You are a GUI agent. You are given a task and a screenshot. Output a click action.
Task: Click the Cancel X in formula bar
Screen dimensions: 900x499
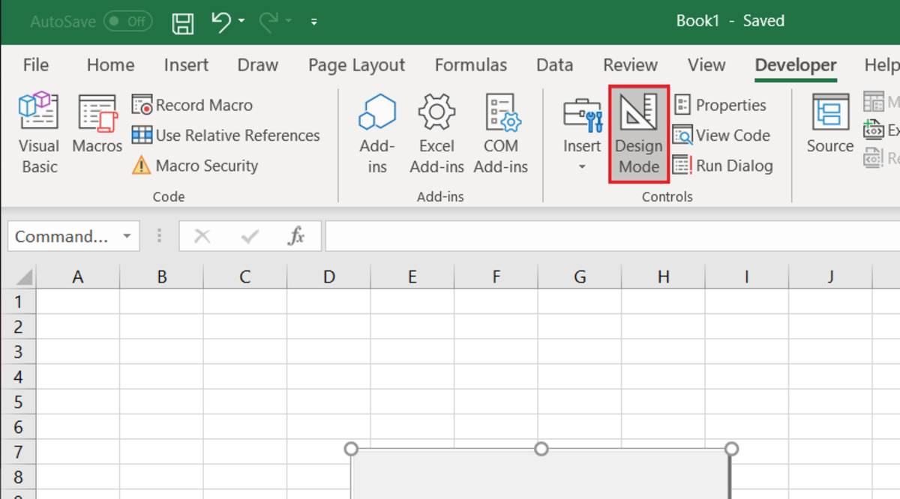[202, 237]
